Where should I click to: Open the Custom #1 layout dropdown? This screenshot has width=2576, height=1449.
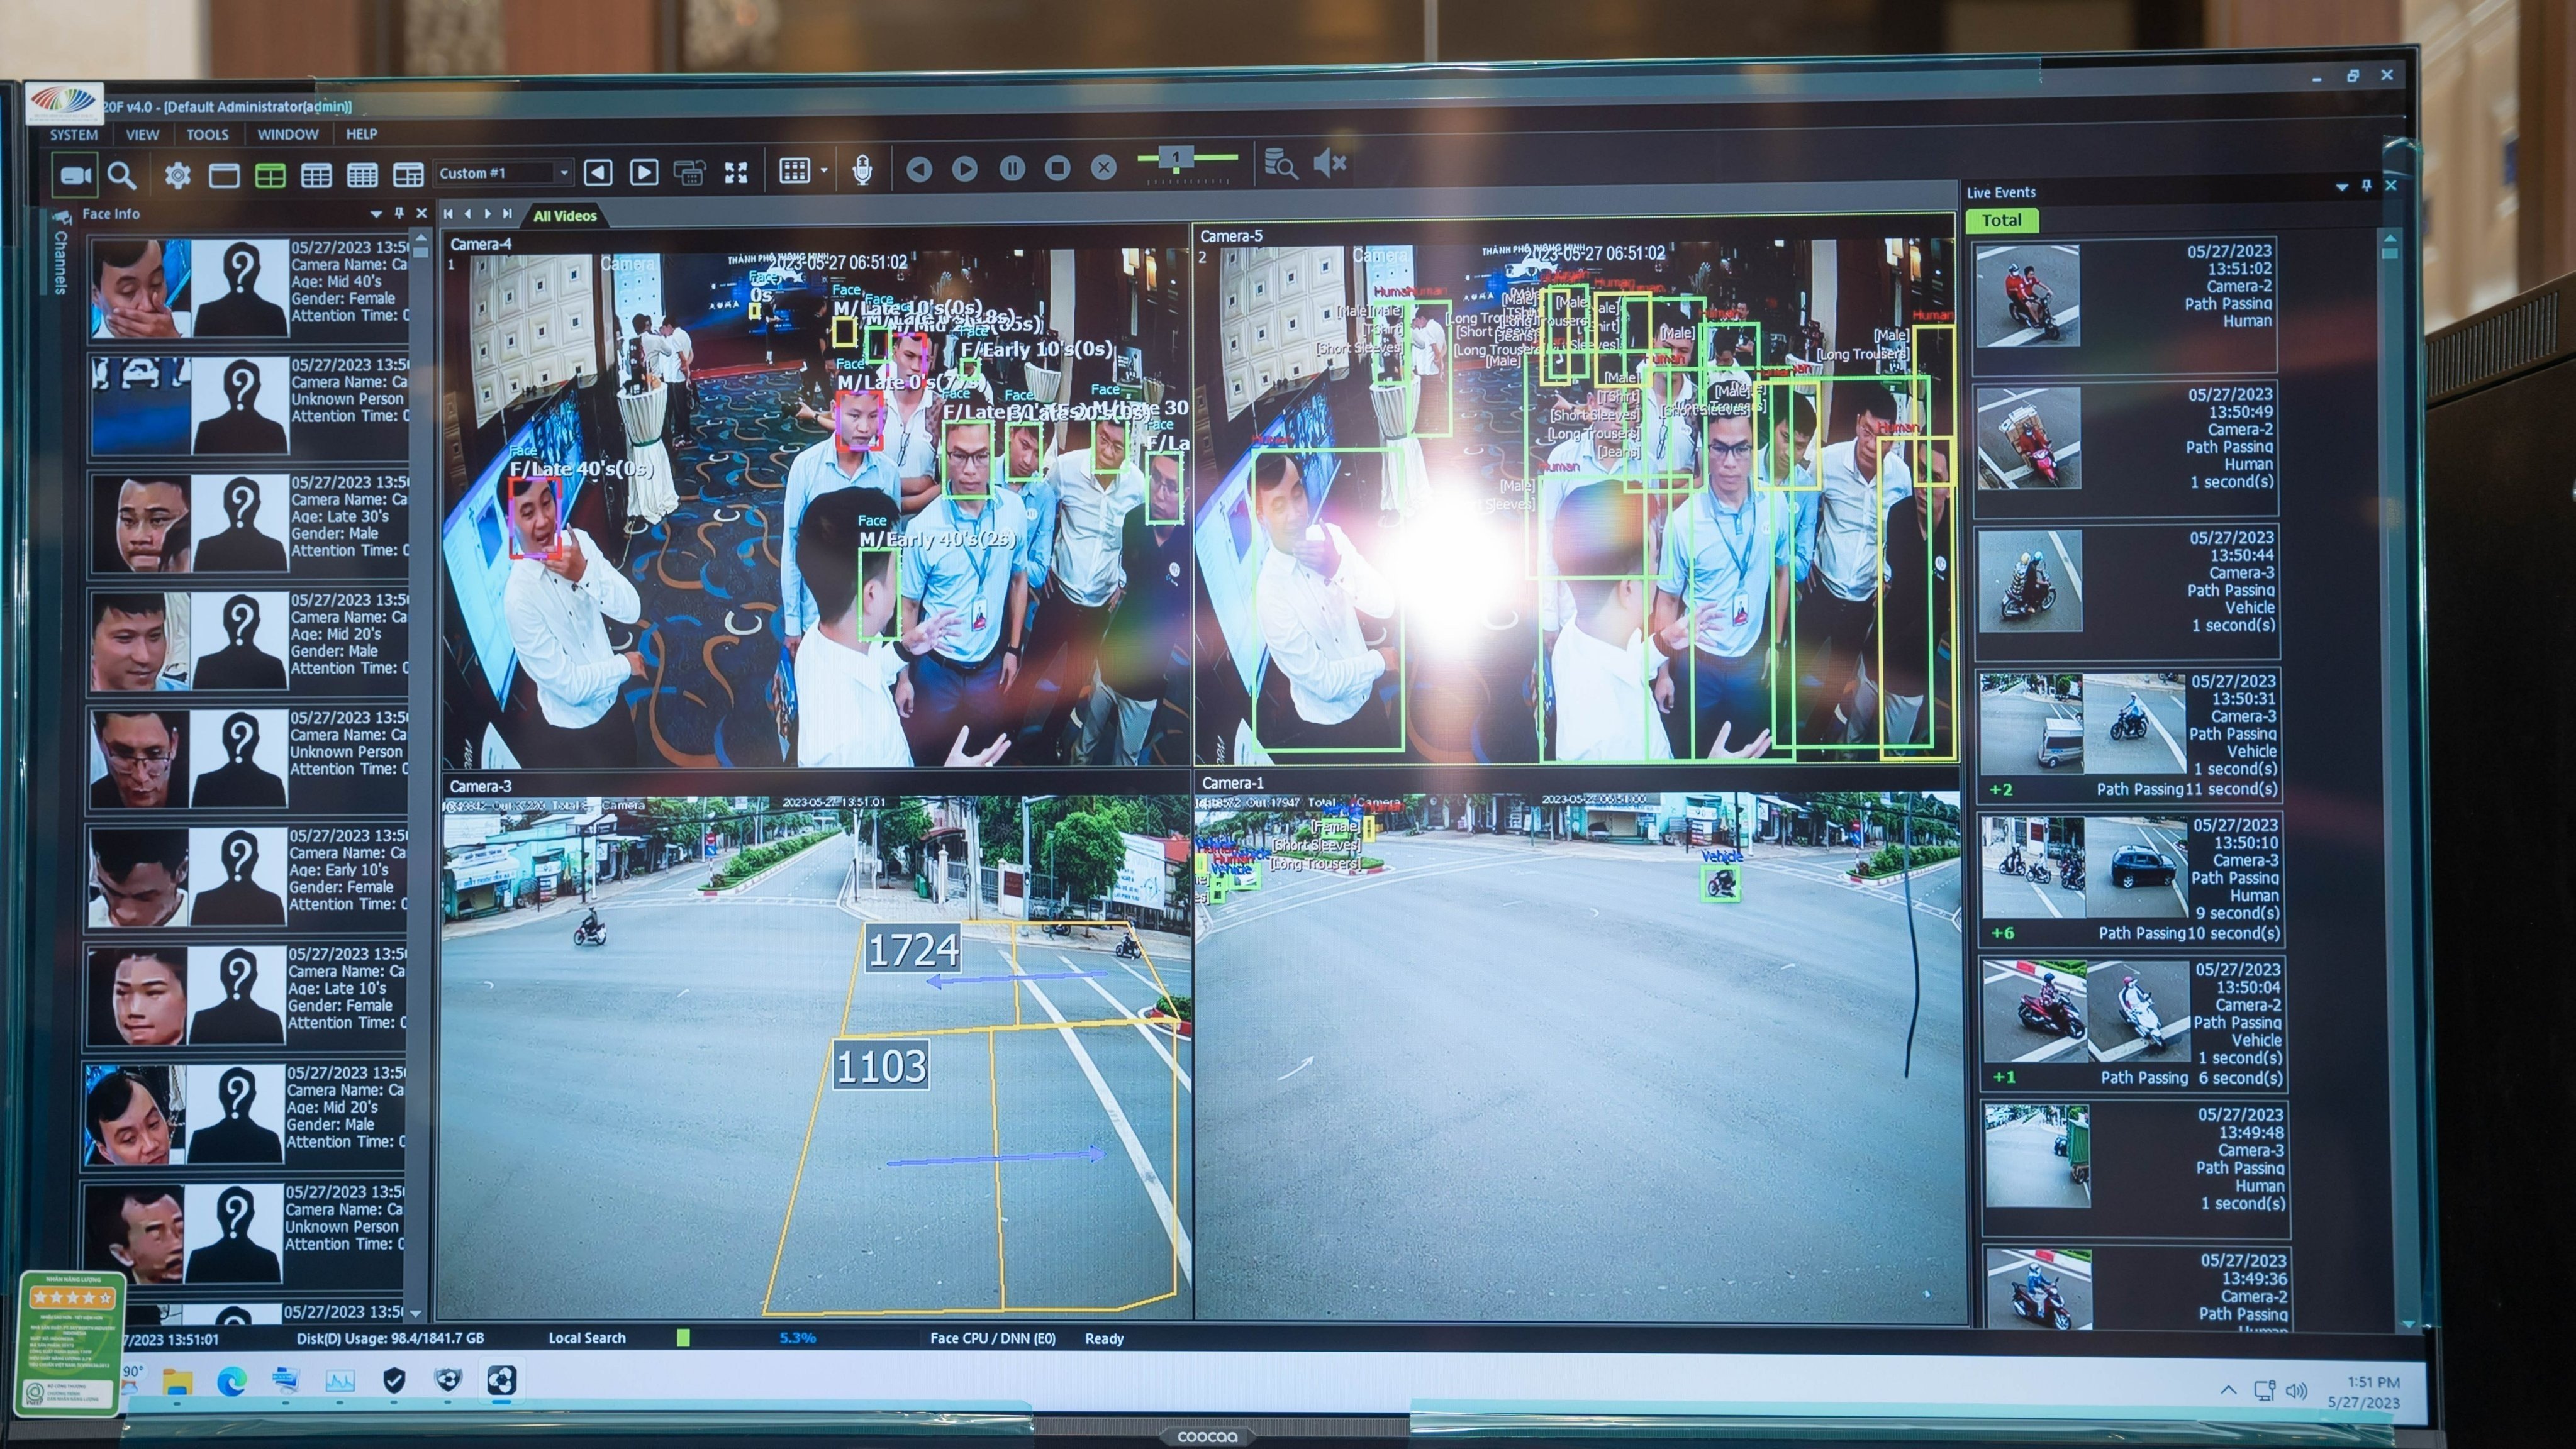[x=564, y=173]
